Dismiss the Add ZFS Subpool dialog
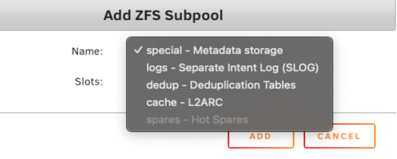 click(x=339, y=136)
